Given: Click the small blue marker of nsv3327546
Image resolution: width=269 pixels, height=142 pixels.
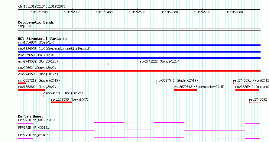Looking at the screenshot, I should click(x=157, y=83).
